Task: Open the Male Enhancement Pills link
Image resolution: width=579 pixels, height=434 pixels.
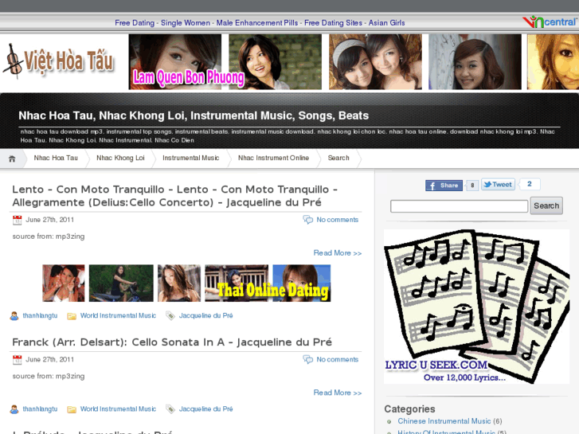Action: 257,23
